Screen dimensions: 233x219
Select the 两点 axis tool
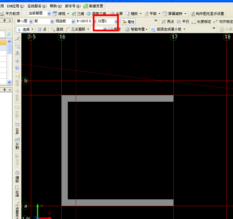click(168, 22)
